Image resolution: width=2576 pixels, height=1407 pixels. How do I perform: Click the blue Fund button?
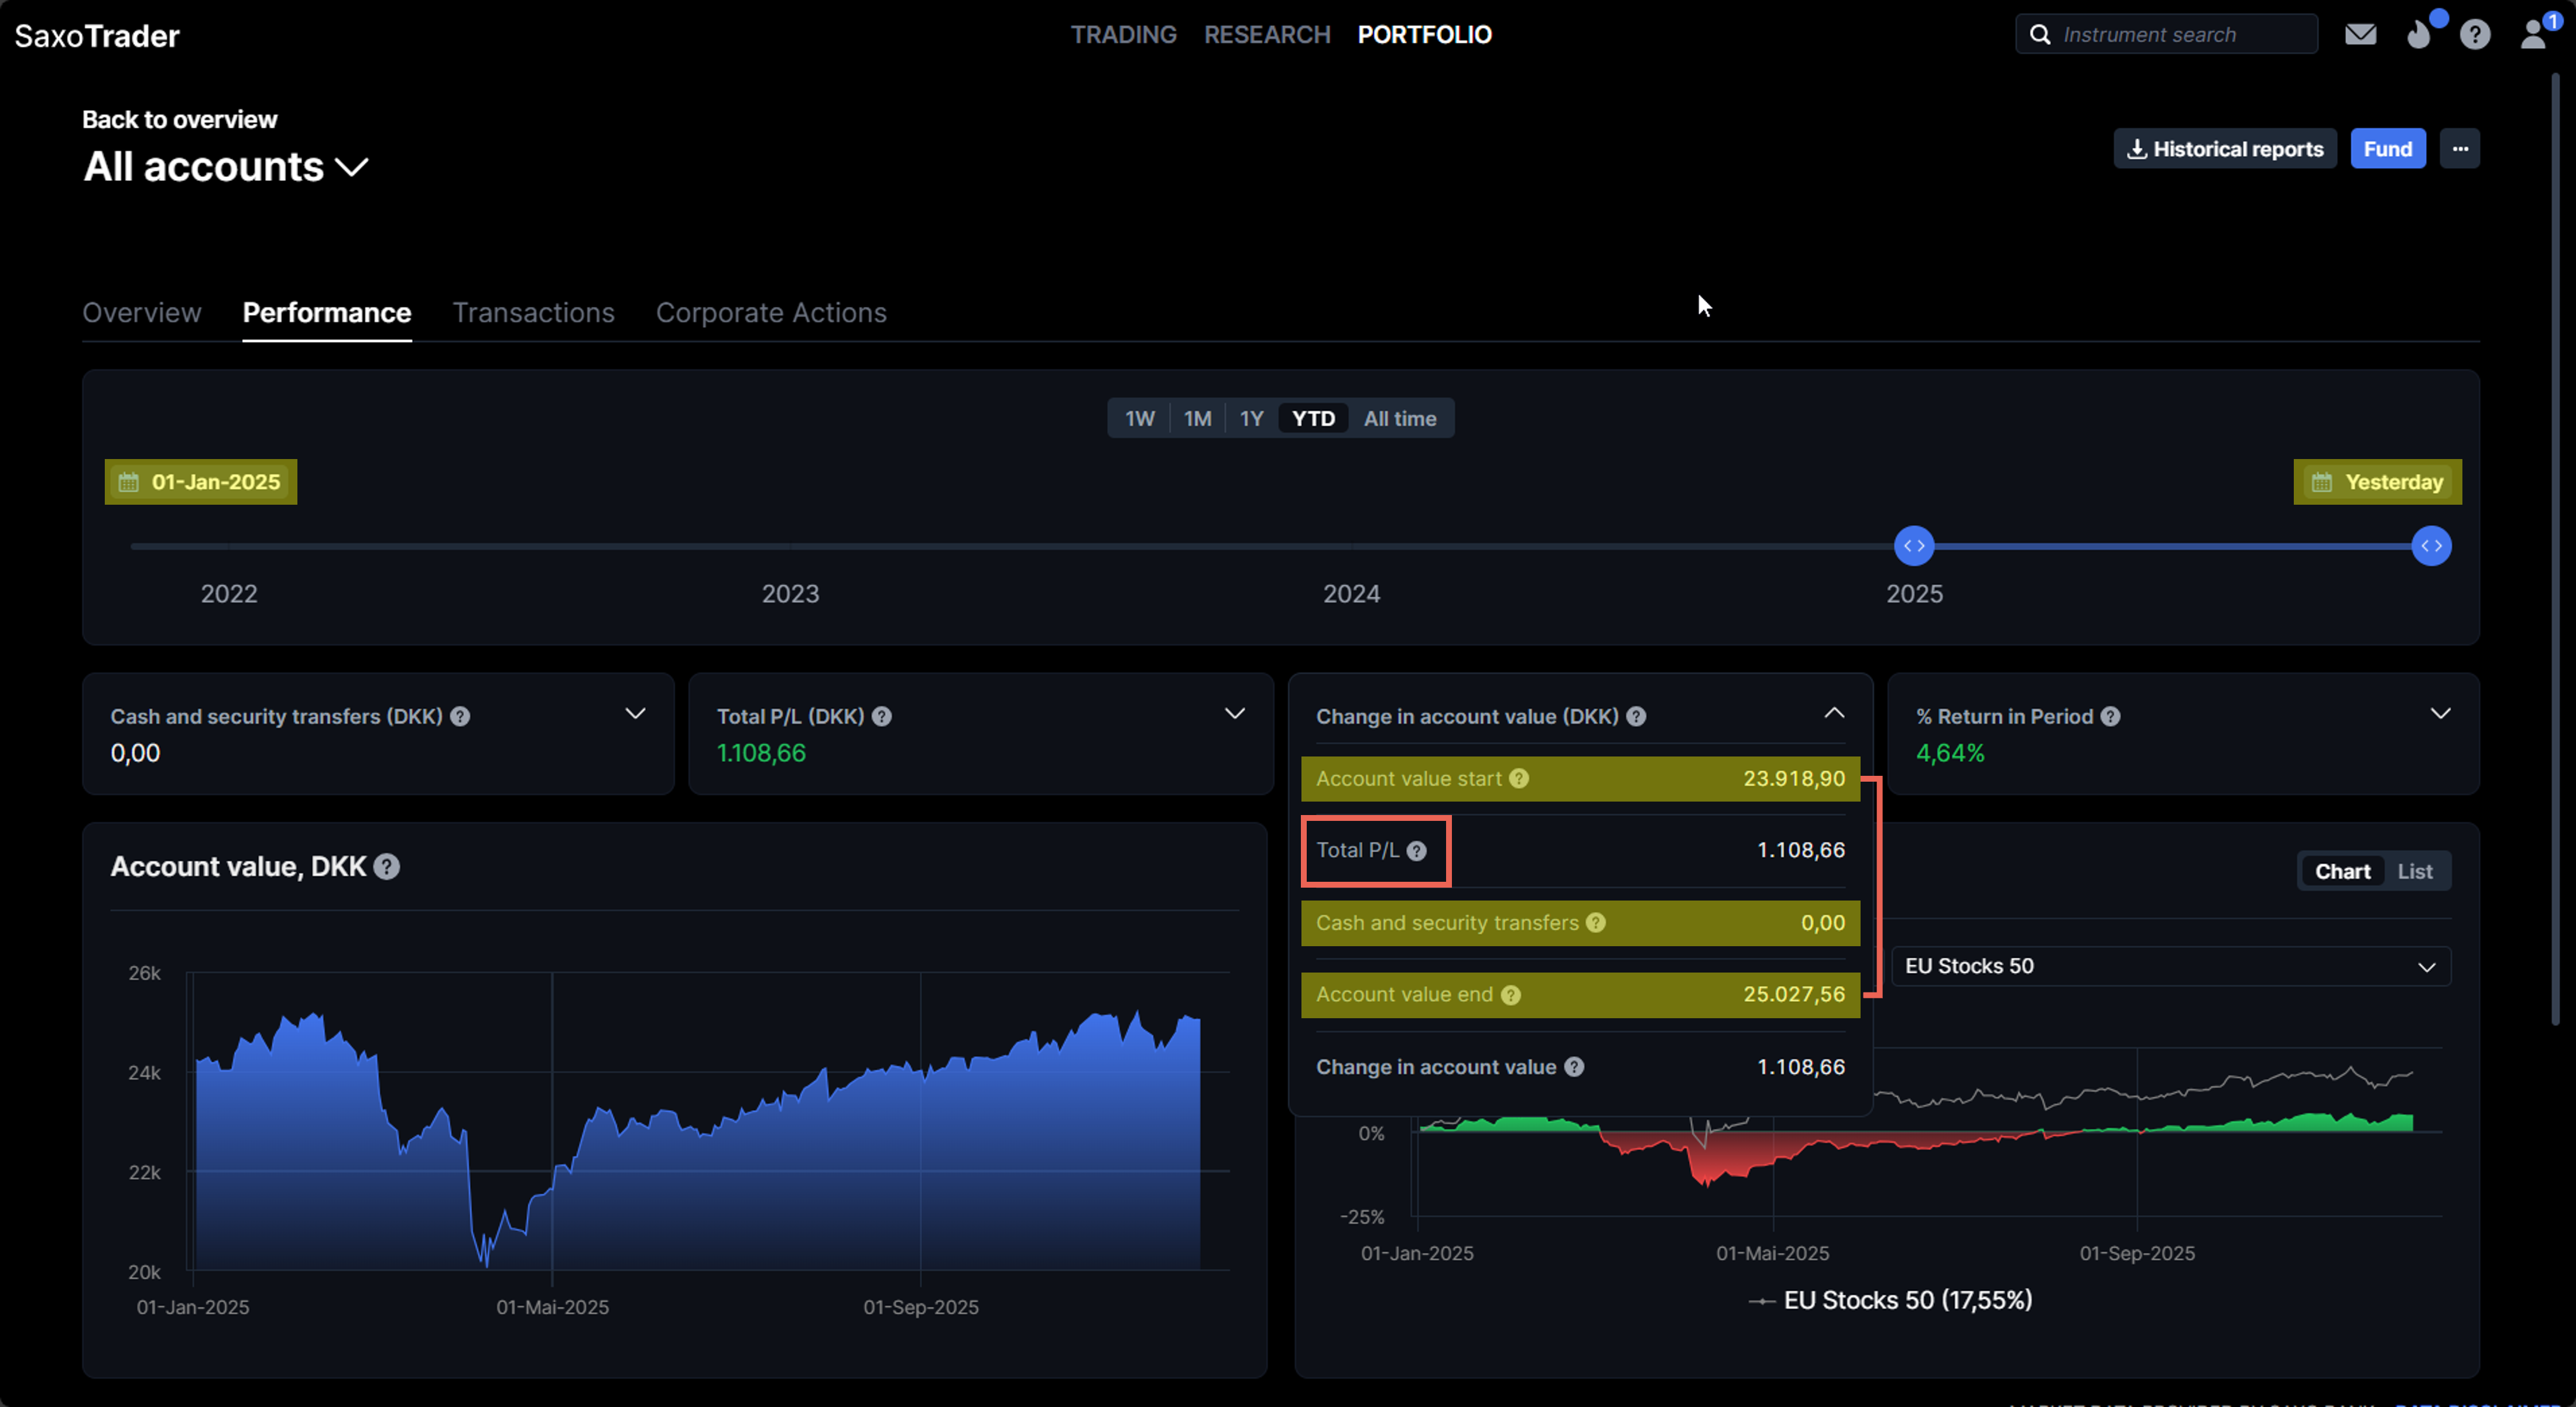point(2387,149)
